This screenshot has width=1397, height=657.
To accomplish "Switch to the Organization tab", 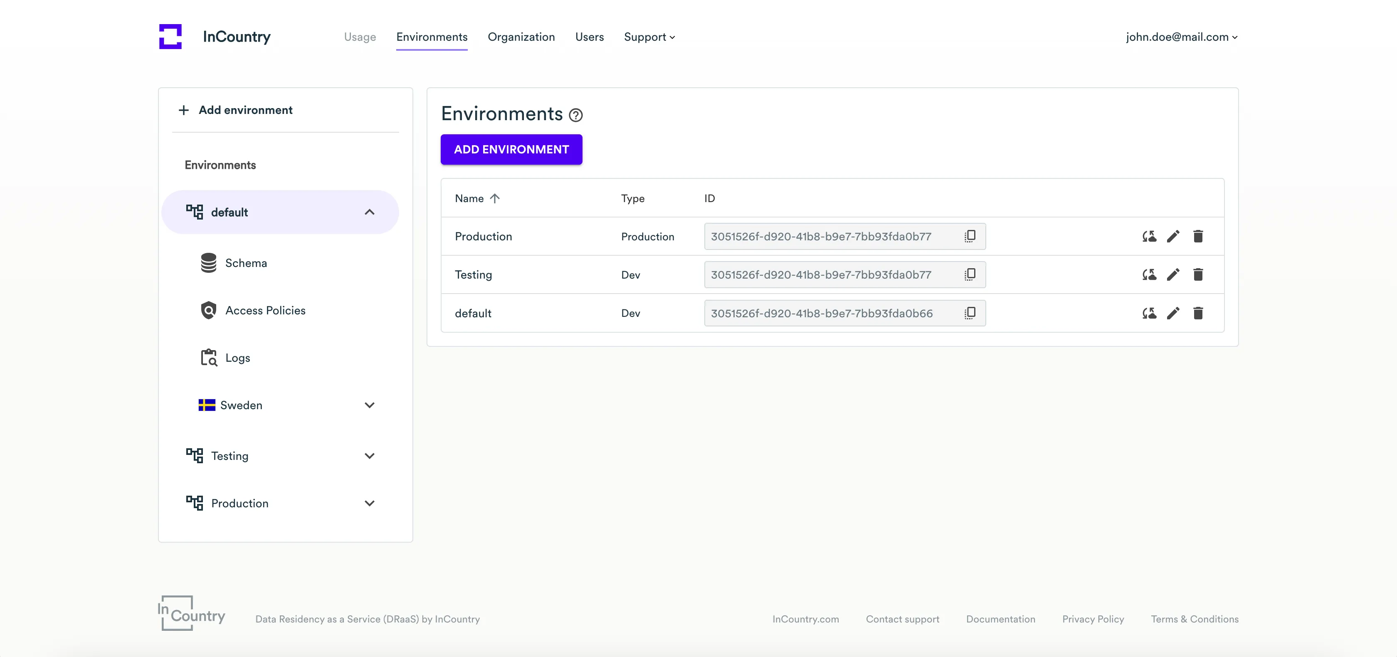I will (521, 37).
